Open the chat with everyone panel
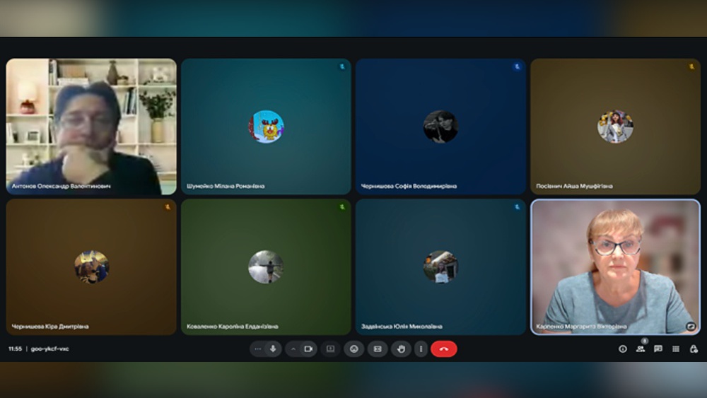This screenshot has height=398, width=707. coord(658,349)
